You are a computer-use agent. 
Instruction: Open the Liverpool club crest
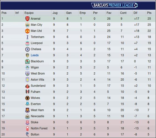(27, 43)
